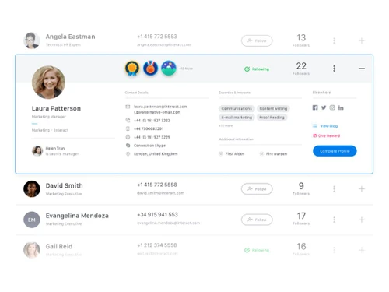Click the Complete Profile button
The width and height of the screenshot is (389, 292).
(x=335, y=151)
